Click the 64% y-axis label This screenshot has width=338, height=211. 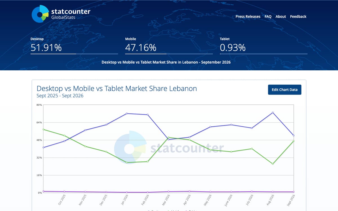tap(39, 122)
